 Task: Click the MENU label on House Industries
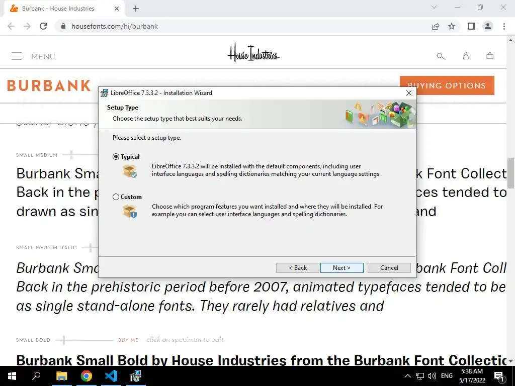[43, 56]
